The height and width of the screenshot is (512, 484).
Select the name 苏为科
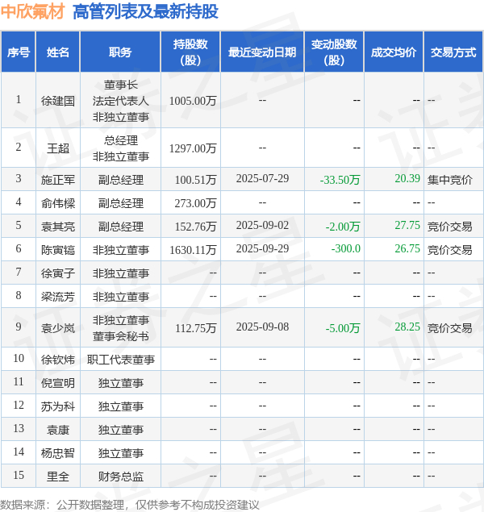coord(58,406)
